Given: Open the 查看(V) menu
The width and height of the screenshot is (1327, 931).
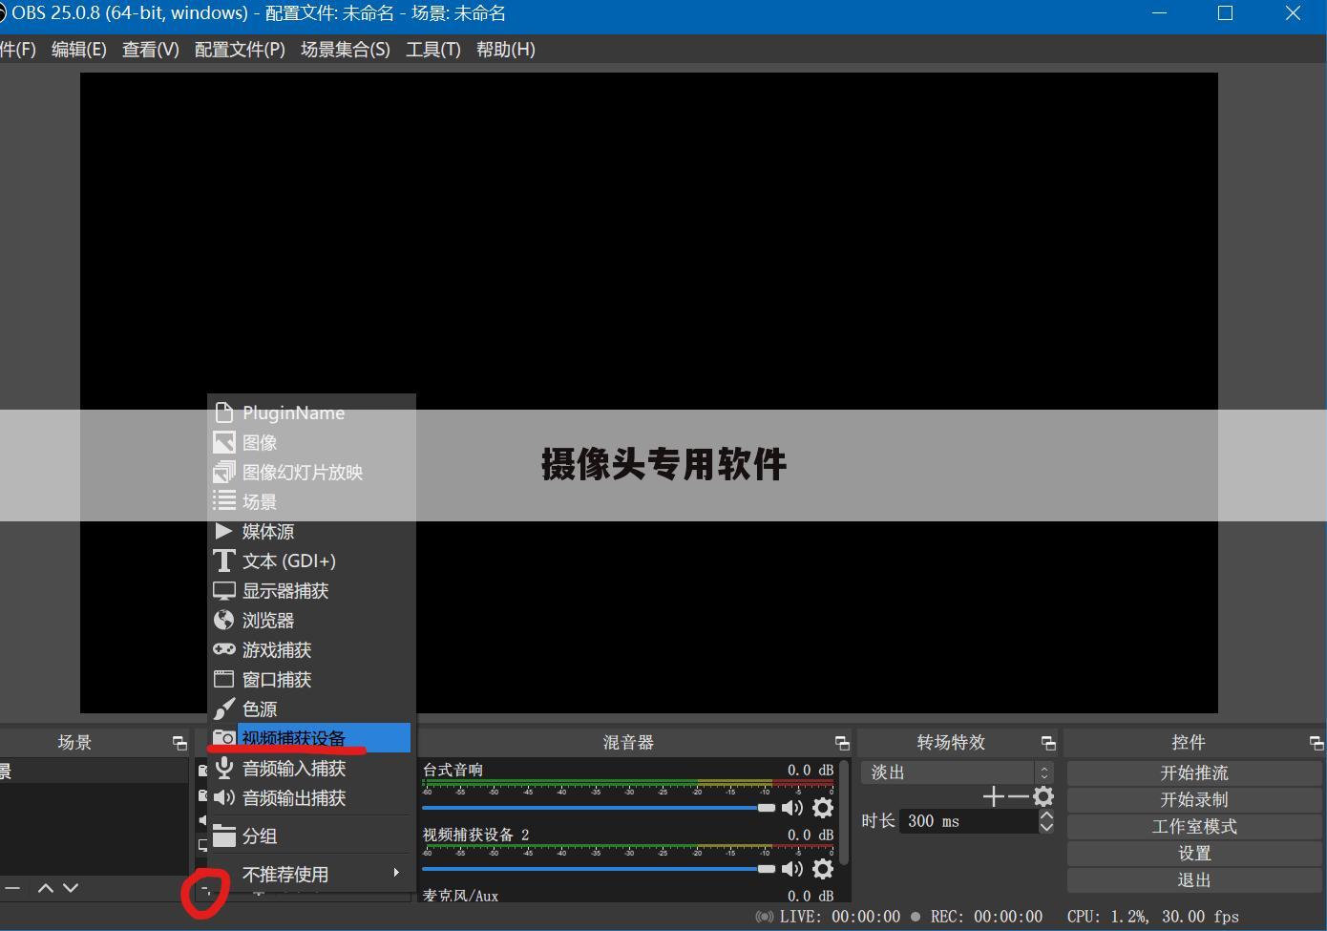Looking at the screenshot, I should (x=151, y=50).
